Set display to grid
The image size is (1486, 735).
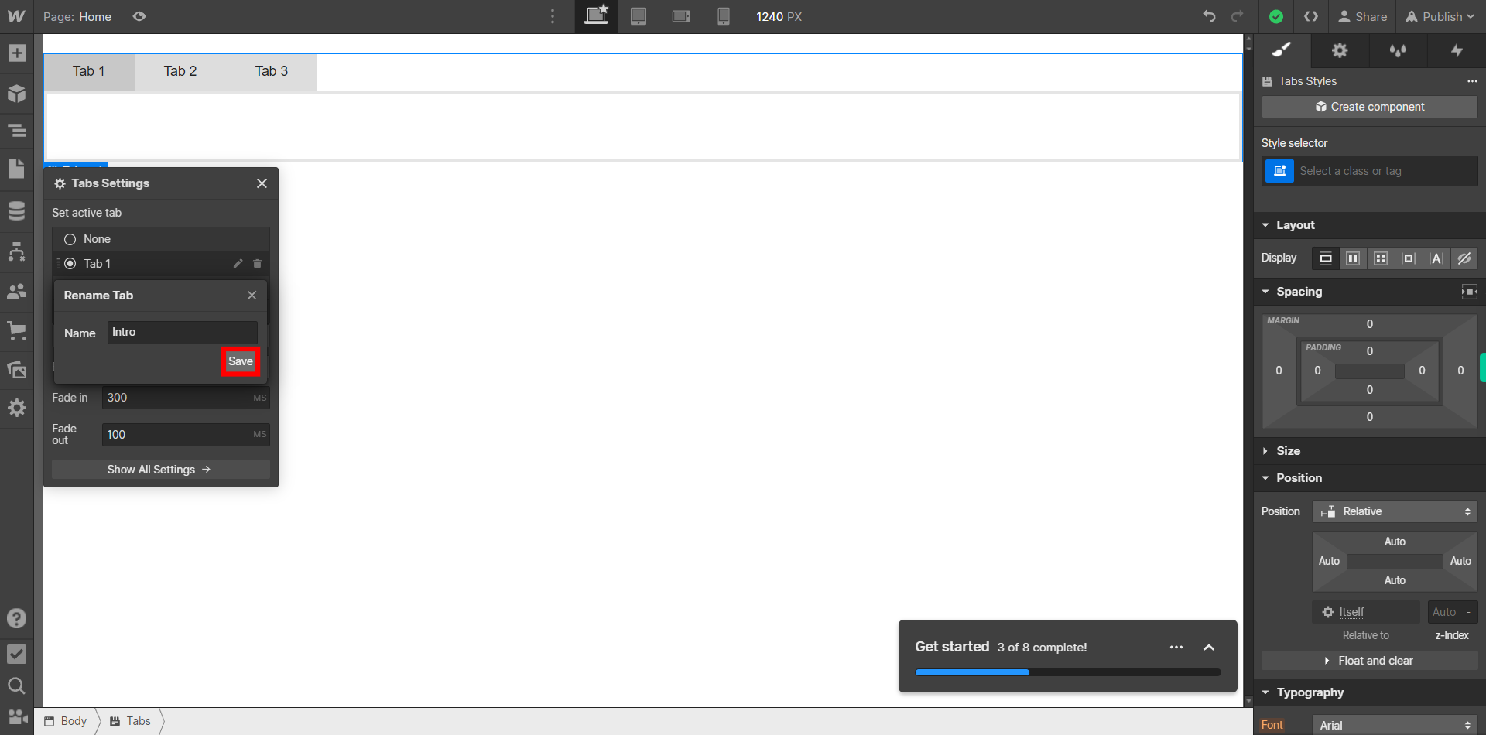click(1381, 258)
